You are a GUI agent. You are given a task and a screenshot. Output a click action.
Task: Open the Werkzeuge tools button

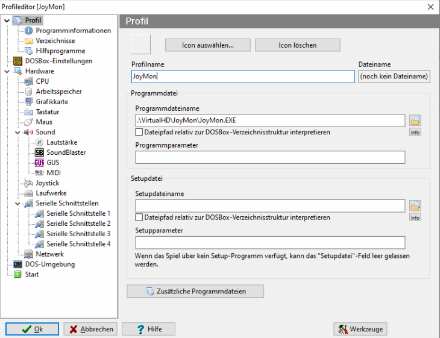click(360, 329)
